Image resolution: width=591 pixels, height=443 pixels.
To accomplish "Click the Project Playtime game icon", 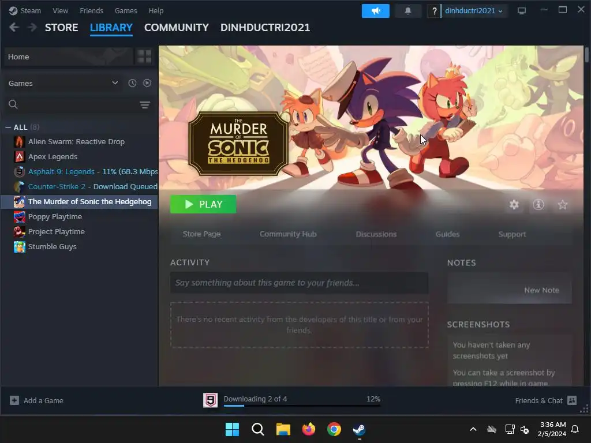I will 19,232.
